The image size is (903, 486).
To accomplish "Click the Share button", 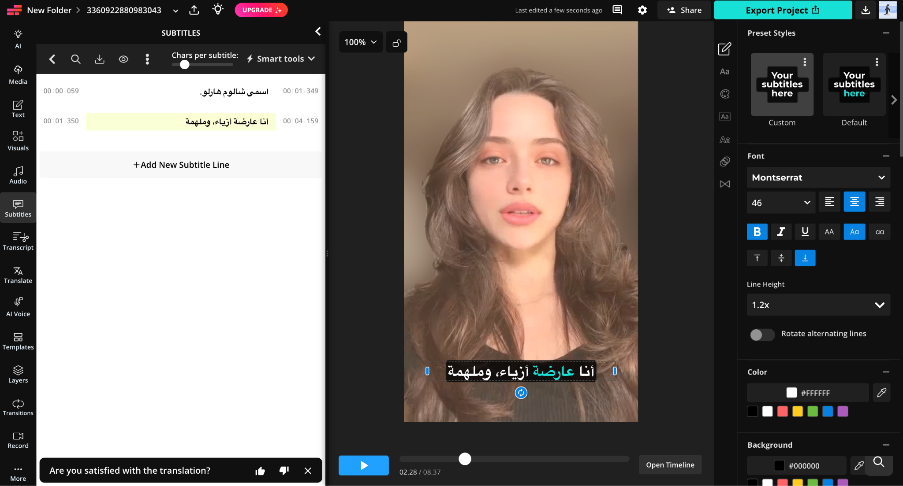I will (684, 10).
